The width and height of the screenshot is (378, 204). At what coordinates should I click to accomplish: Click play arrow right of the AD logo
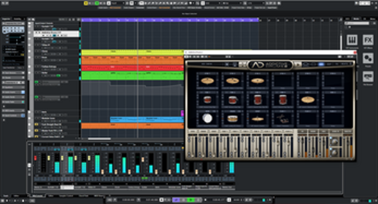tap(298, 65)
